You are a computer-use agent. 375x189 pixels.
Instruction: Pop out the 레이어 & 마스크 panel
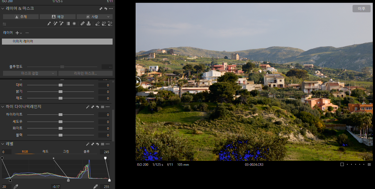pyautogui.click(x=101, y=9)
